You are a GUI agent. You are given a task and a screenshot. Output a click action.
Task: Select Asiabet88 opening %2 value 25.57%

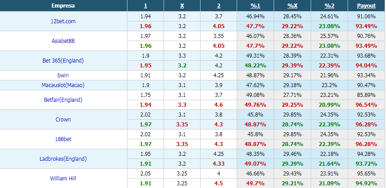point(329,36)
